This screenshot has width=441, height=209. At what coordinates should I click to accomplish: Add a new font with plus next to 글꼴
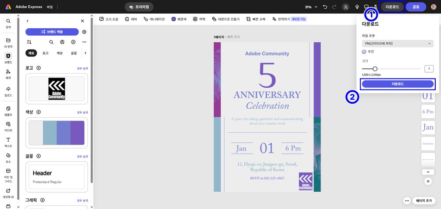(x=38, y=156)
